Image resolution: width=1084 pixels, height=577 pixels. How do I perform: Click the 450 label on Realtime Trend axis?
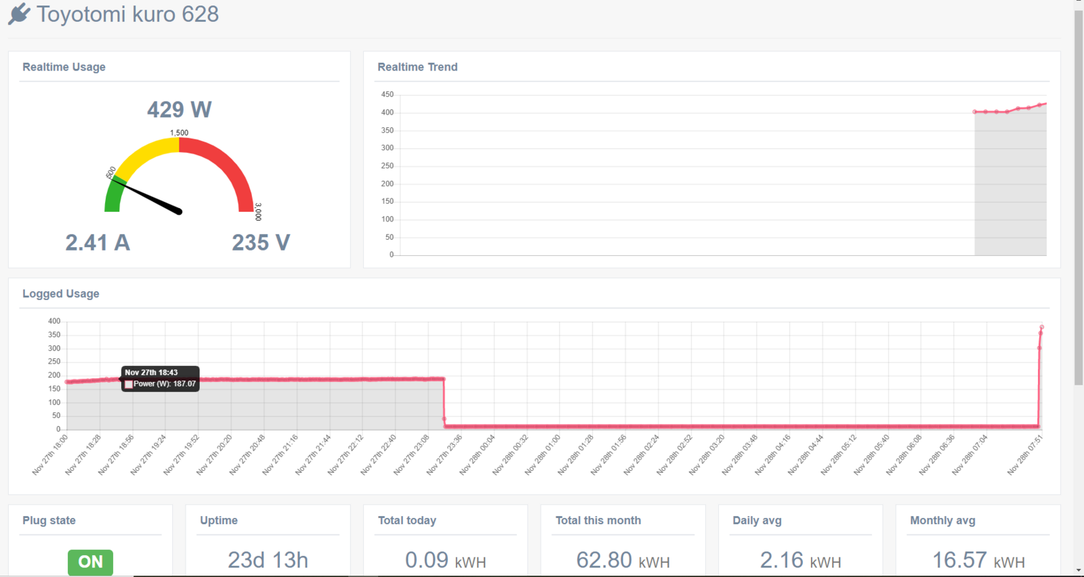point(388,95)
